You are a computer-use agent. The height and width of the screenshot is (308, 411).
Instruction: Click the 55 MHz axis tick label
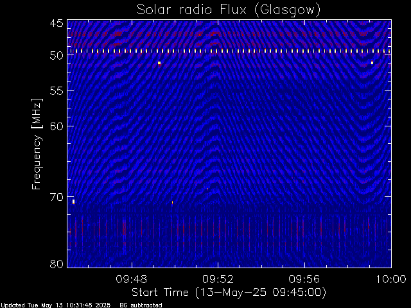click(x=57, y=91)
